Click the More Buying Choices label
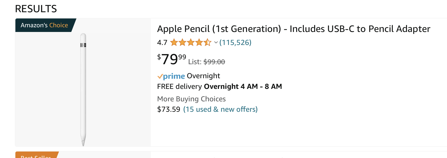The height and width of the screenshot is (158, 447). pos(191,99)
